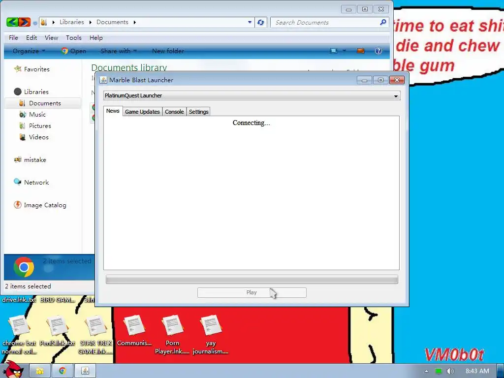Click the Open button with Chrome icon

74,51
